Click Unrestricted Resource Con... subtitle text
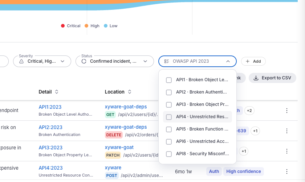The width and height of the screenshot is (305, 182). [x=66, y=175]
